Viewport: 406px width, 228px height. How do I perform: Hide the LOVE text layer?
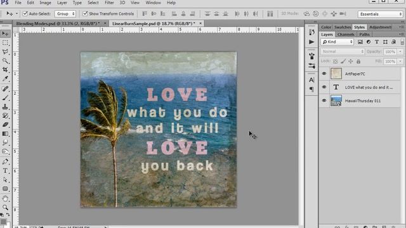324,87
